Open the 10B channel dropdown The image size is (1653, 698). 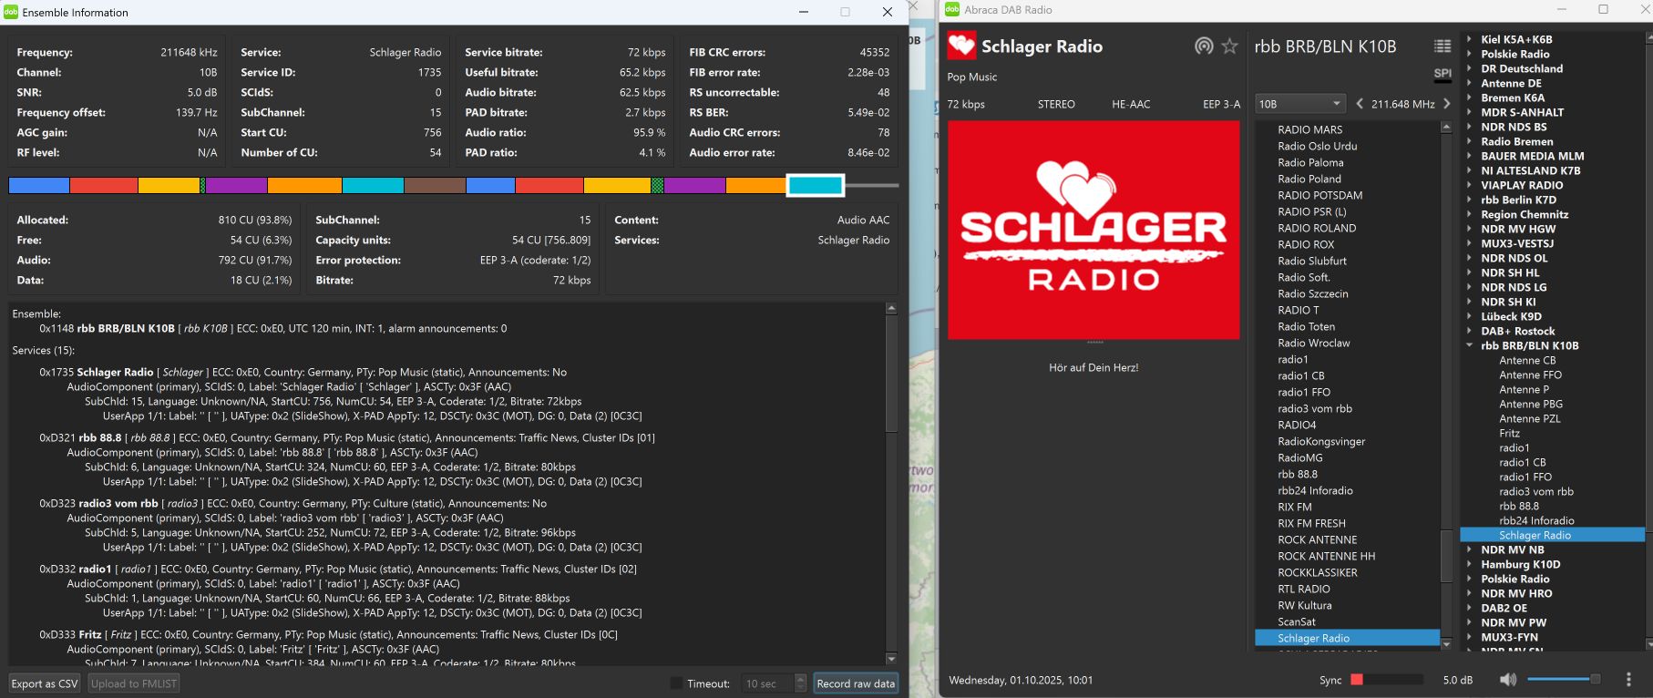click(1299, 104)
